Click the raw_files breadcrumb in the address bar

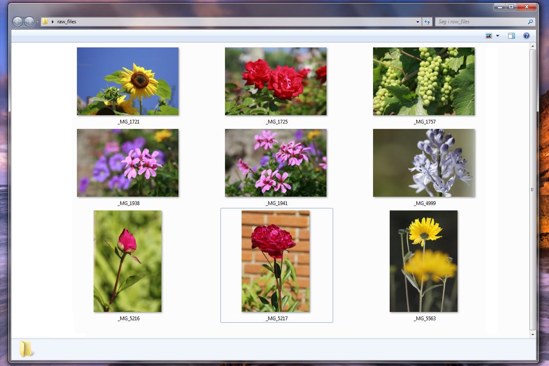(67, 22)
